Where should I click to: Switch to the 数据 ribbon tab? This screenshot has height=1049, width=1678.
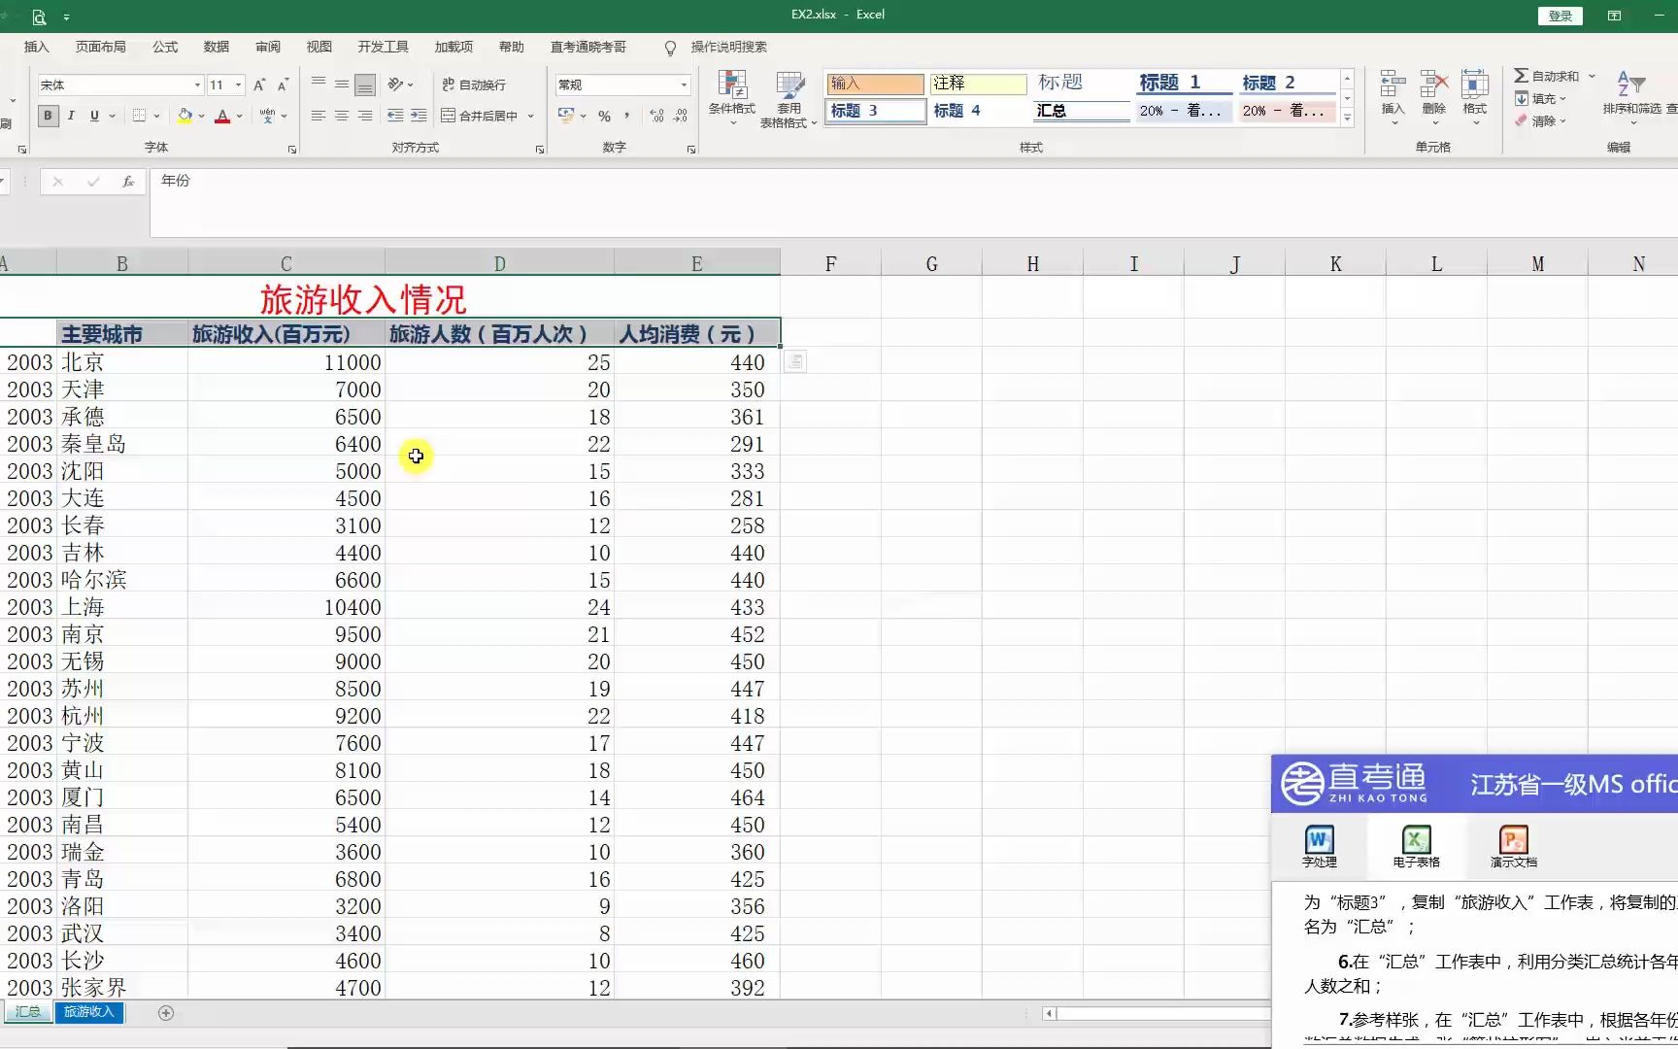click(217, 47)
